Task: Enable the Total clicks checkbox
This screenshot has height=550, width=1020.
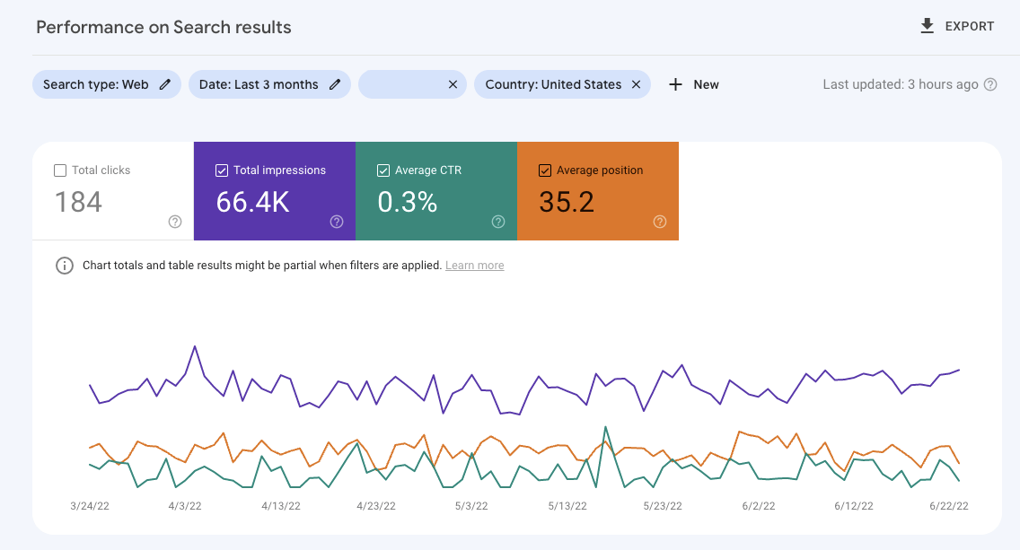Action: point(60,170)
